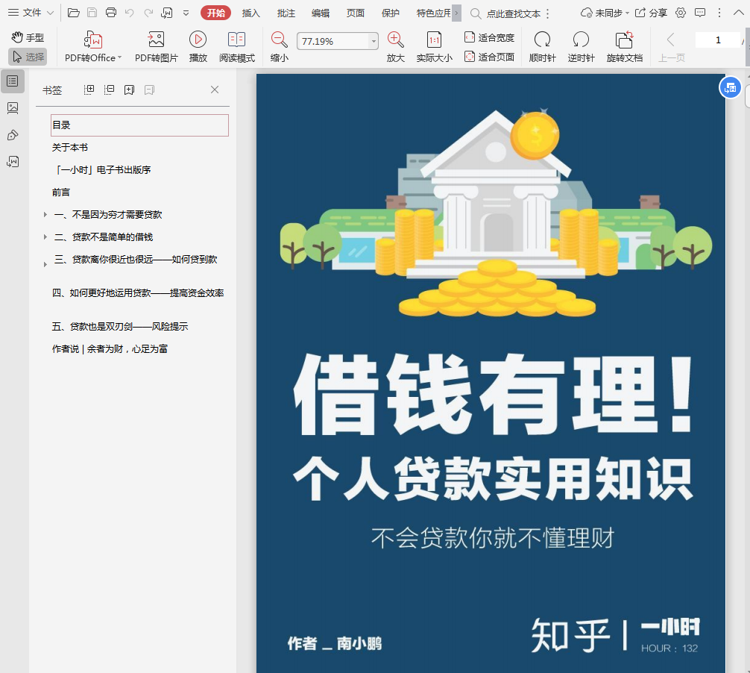Open the 批注 tab

click(286, 13)
